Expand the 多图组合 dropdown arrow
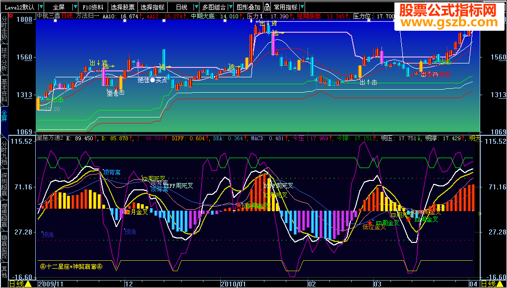This screenshot has height=288, width=507. (230, 7)
